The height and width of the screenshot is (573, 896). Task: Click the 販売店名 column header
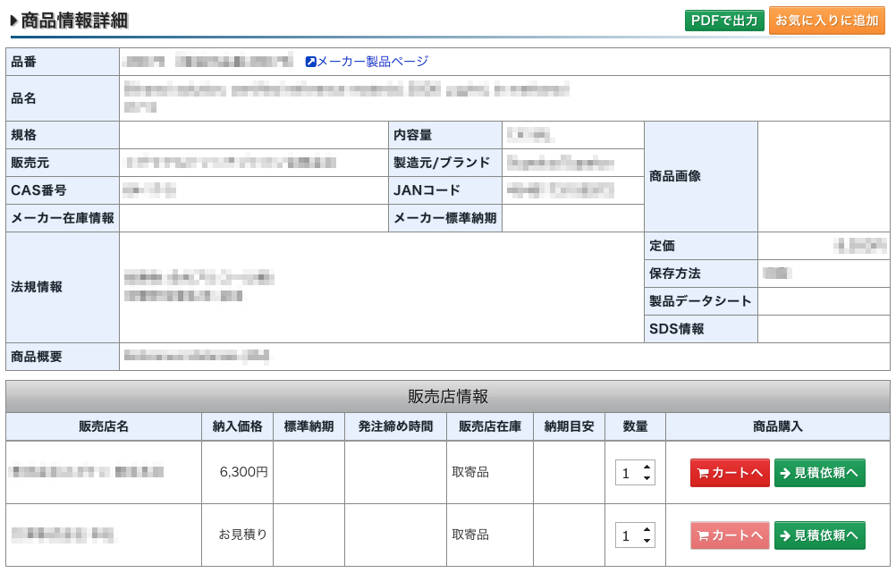(x=104, y=426)
